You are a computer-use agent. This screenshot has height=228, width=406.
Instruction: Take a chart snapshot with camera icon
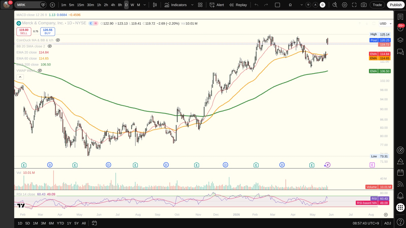[x=364, y=5]
